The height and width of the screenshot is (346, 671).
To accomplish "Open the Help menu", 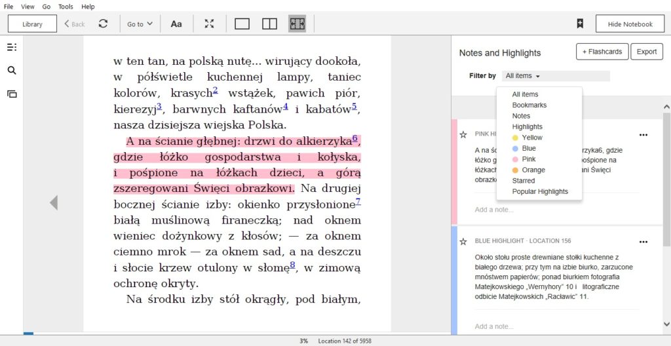I will [x=88, y=7].
